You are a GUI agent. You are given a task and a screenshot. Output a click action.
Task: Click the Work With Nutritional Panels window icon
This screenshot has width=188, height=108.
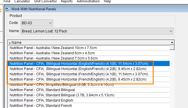point(8,9)
